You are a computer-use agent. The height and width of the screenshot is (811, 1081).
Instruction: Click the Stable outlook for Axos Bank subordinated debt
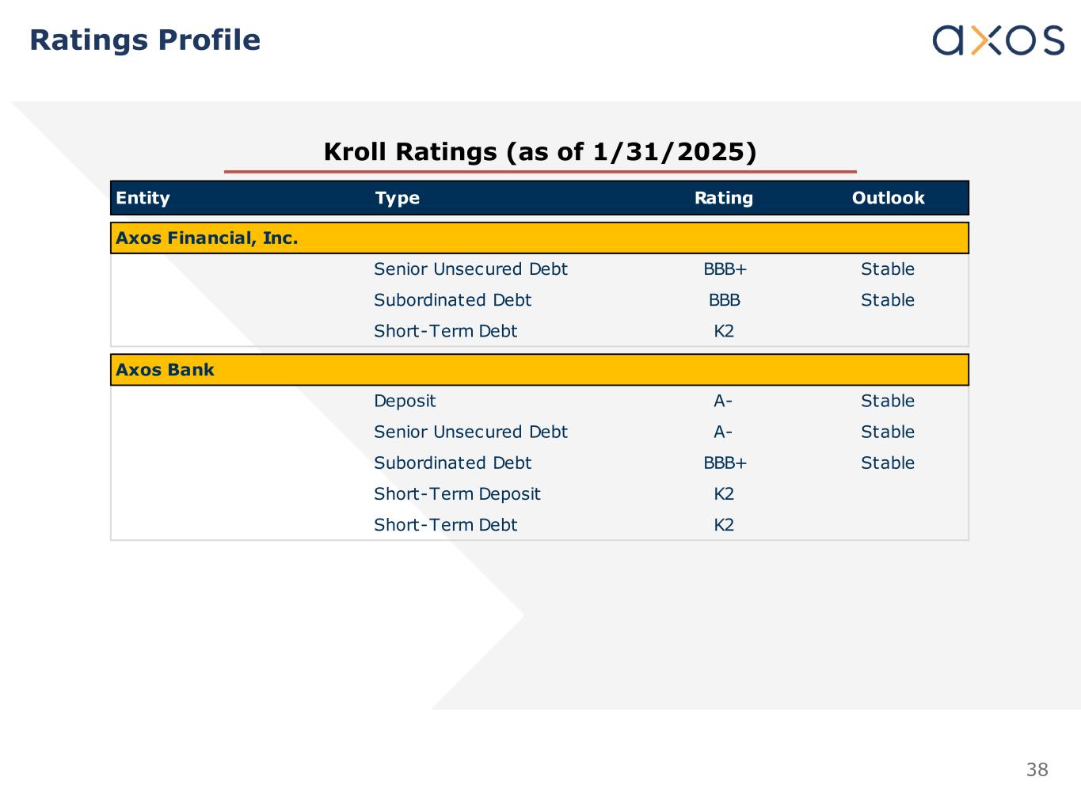click(888, 463)
